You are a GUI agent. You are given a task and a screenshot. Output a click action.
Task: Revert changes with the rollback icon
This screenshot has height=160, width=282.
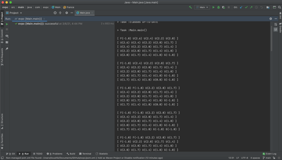pyautogui.click(x=262, y=7)
